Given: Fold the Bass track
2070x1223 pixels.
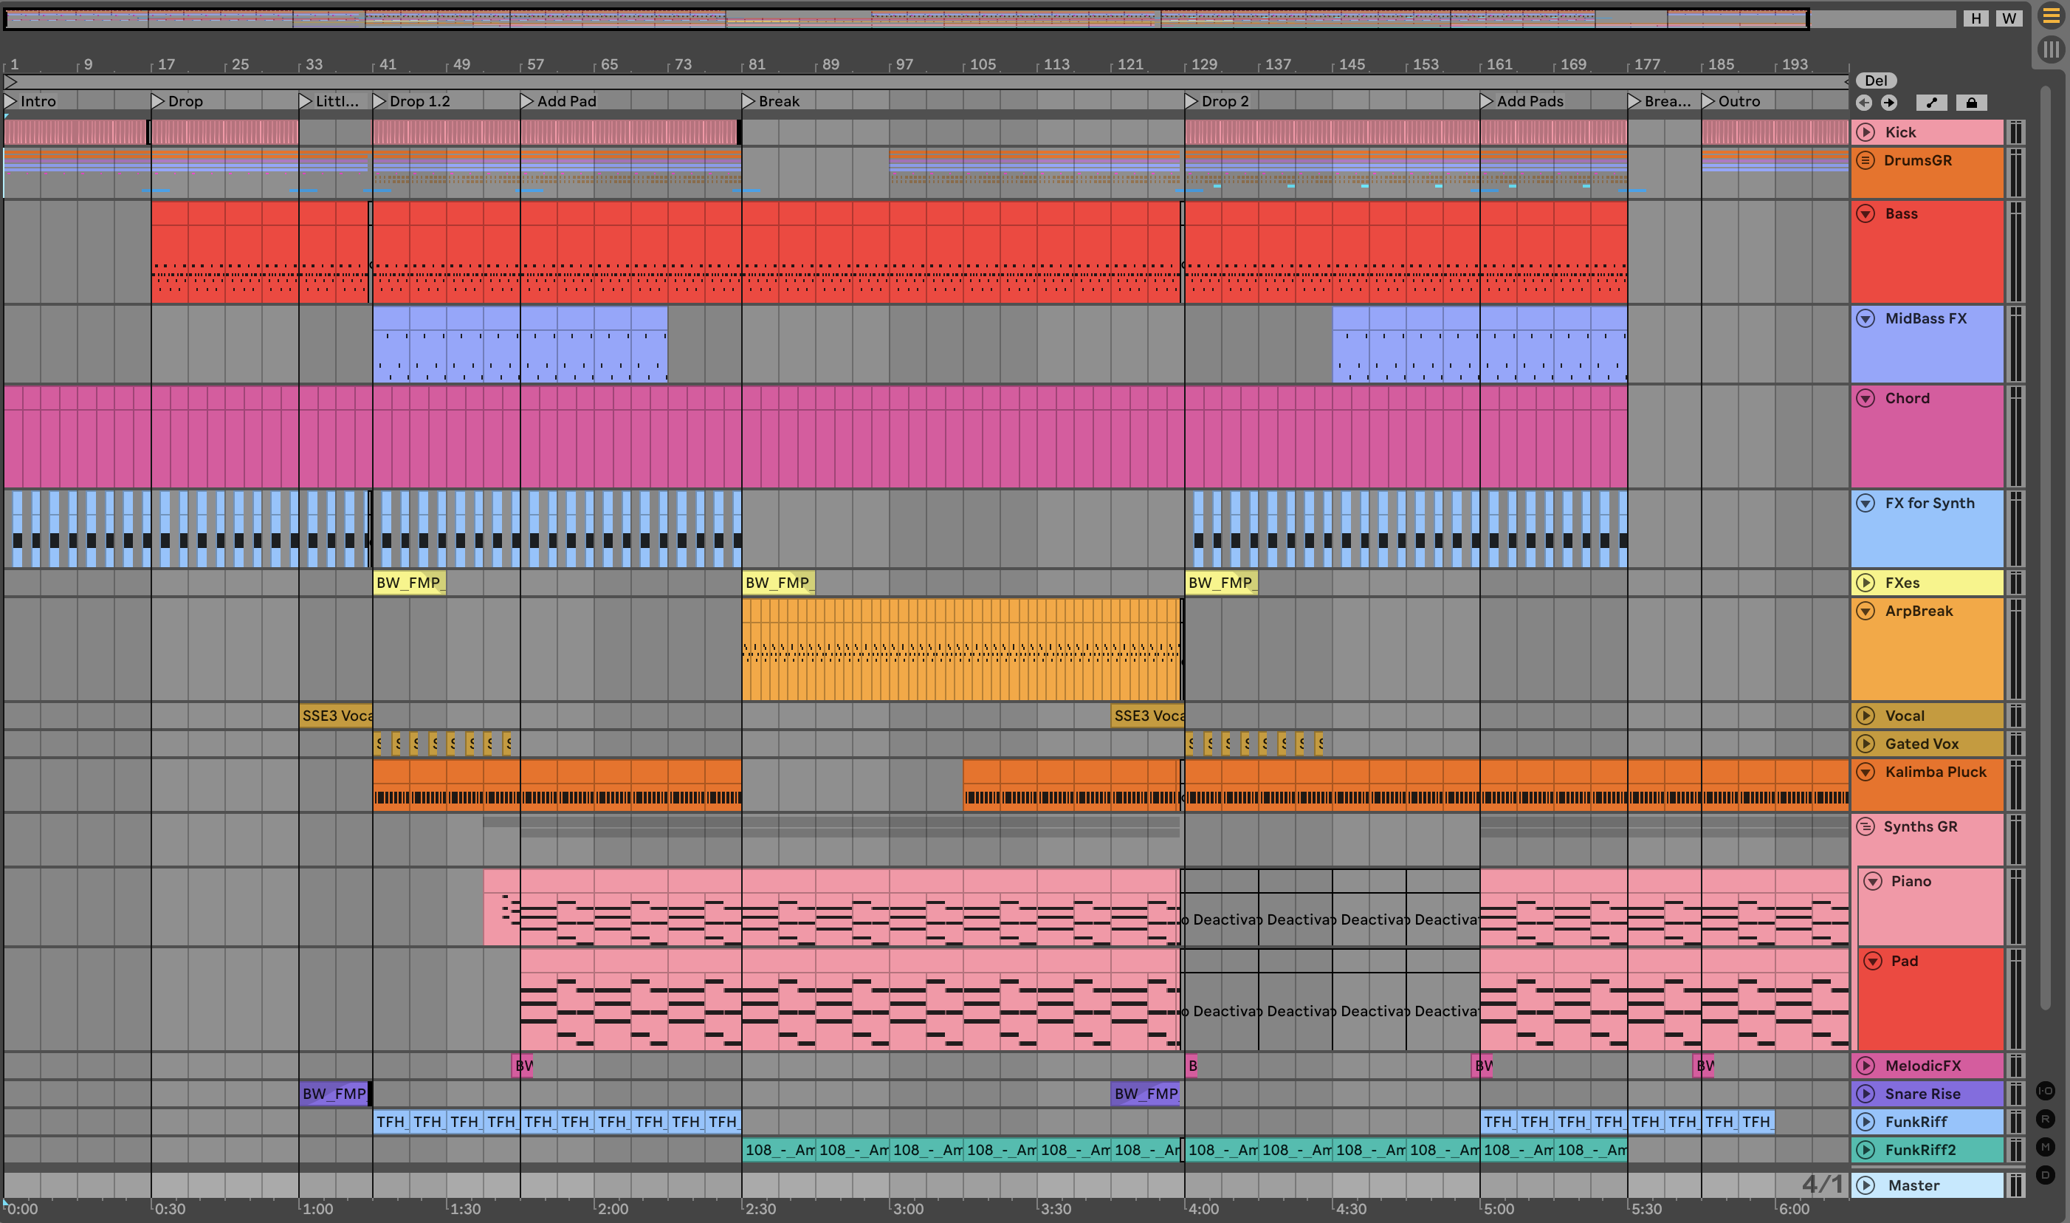Looking at the screenshot, I should [x=1866, y=213].
